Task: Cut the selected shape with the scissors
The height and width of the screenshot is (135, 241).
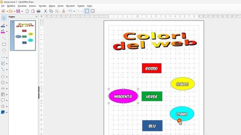Action: click(45, 11)
